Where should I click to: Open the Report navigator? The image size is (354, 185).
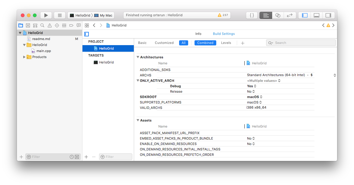pyautogui.click(x=79, y=25)
